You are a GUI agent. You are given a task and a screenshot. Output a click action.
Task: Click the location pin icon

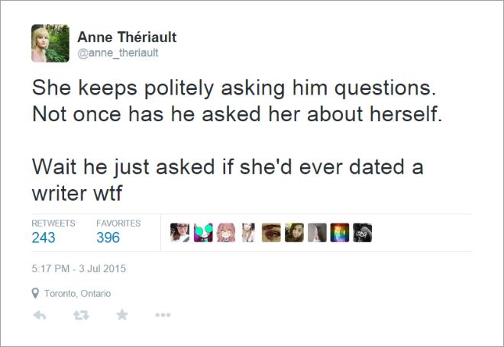tap(35, 293)
